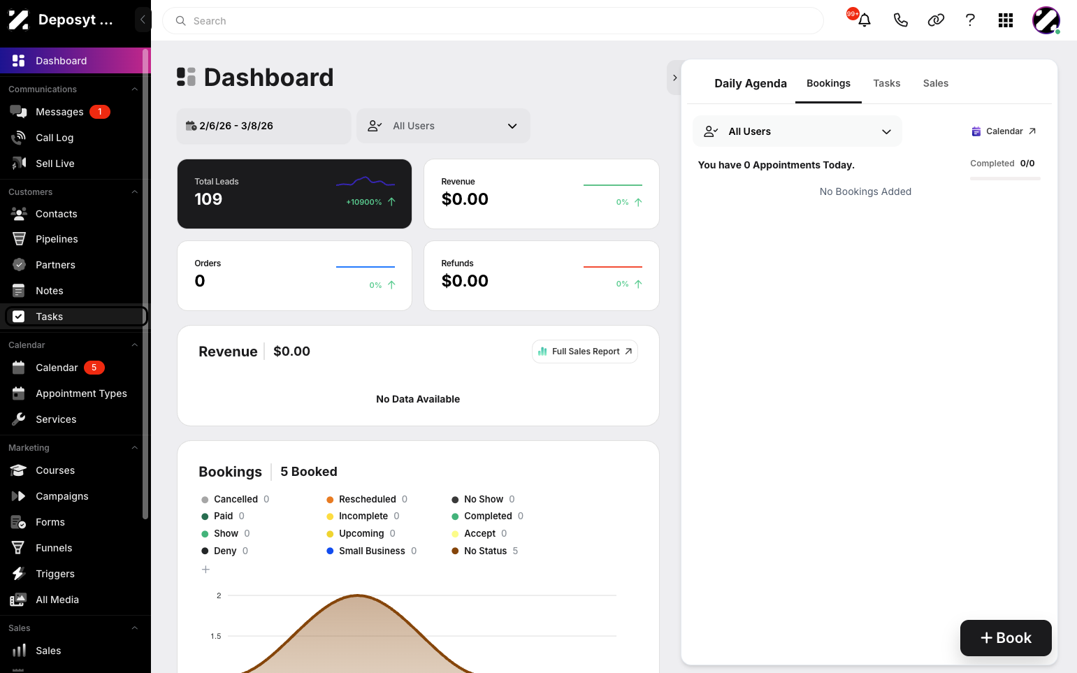The image size is (1077, 673).
Task: Open the notifications bell icon
Action: (865, 20)
